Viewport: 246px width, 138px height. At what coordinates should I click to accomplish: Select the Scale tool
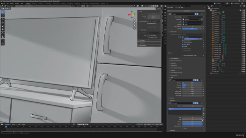point(3,26)
